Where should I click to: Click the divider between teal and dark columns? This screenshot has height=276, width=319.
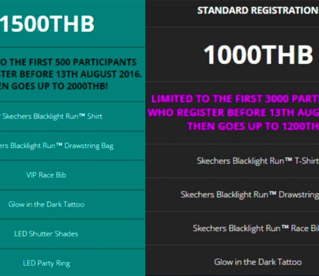click(145, 138)
